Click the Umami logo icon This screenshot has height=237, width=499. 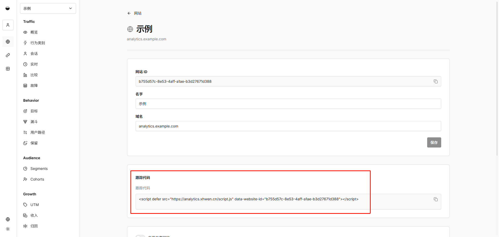[x=8, y=8]
